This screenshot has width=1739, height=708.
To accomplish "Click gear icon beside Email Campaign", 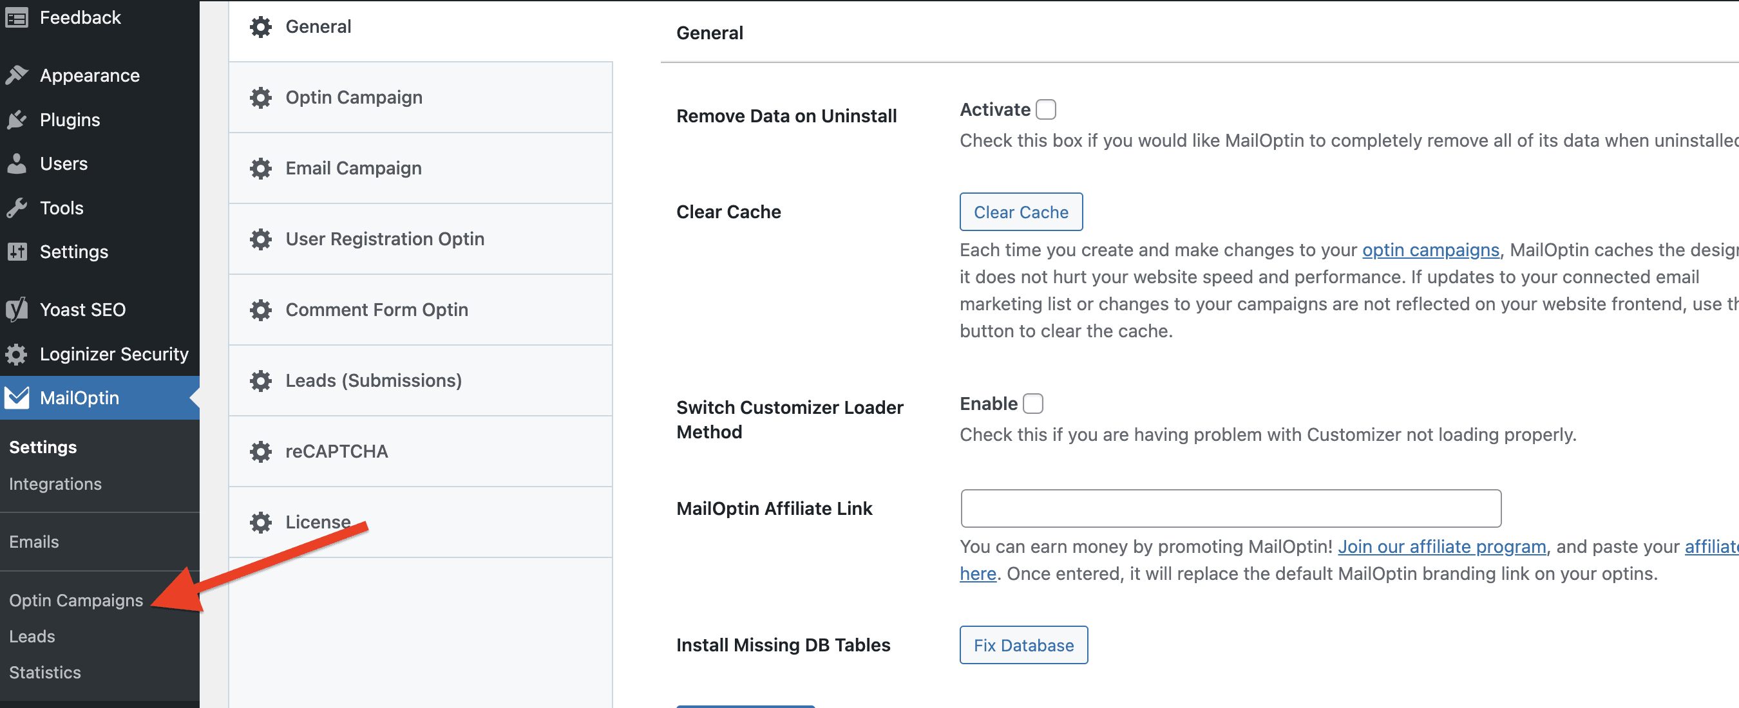I will (261, 168).
